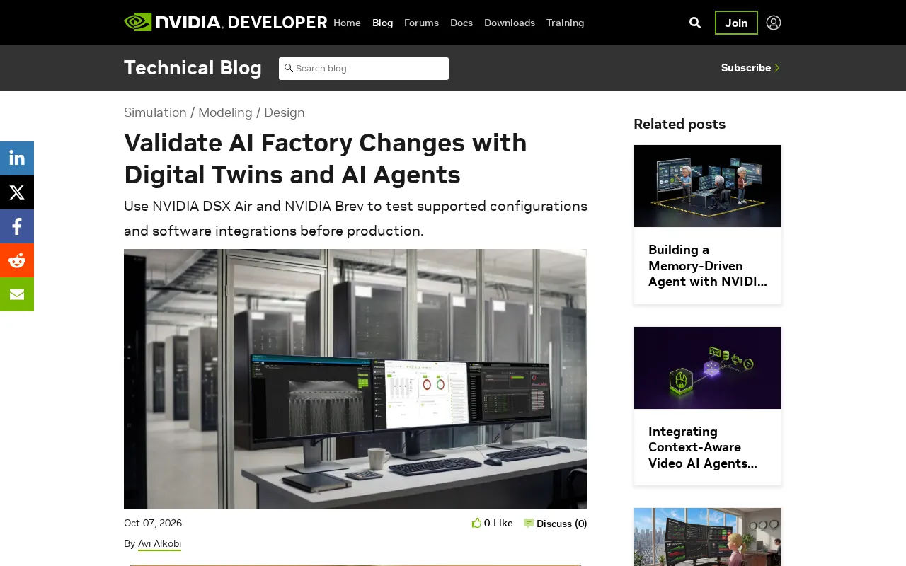Open site search magnifier icon
The image size is (906, 566).
coord(695,23)
